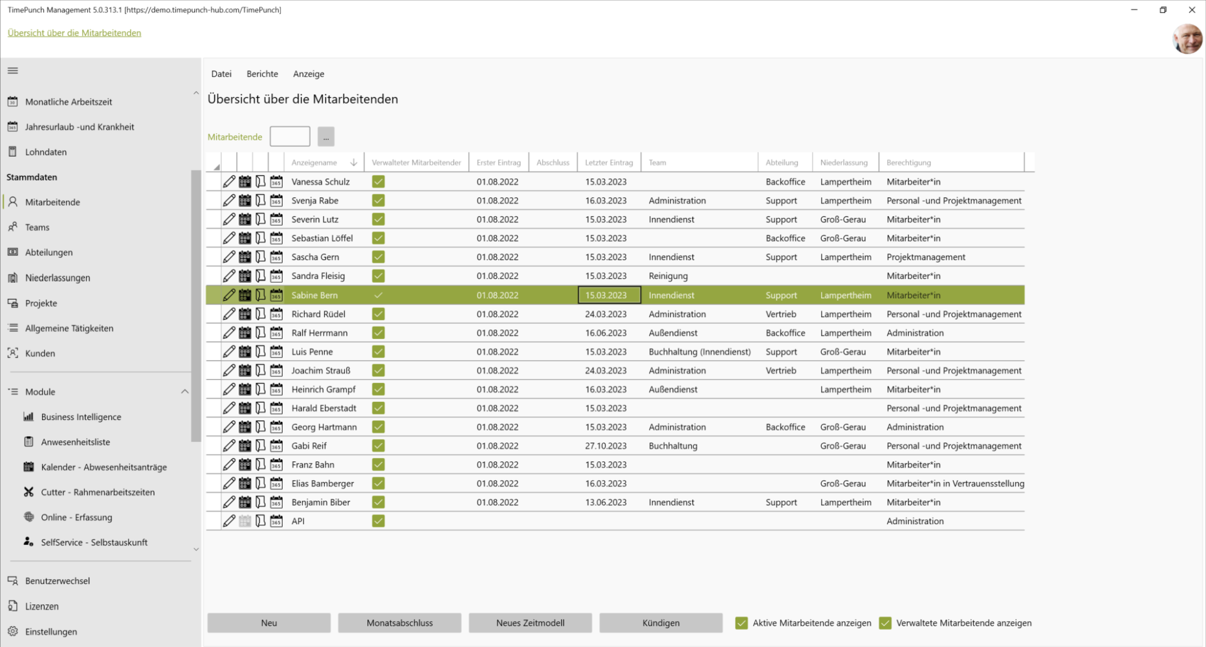The width and height of the screenshot is (1206, 647).
Task: Click the edit pencil icon for Vanessa Schulz
Action: click(x=229, y=182)
